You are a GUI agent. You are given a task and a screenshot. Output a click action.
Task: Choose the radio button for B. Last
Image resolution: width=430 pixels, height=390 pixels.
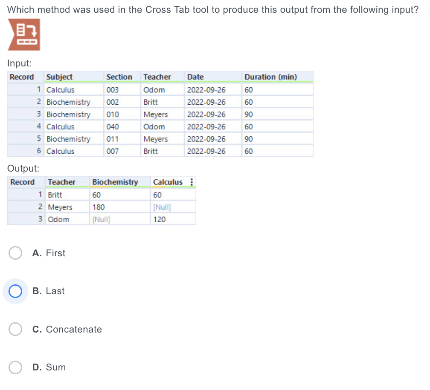click(x=15, y=291)
